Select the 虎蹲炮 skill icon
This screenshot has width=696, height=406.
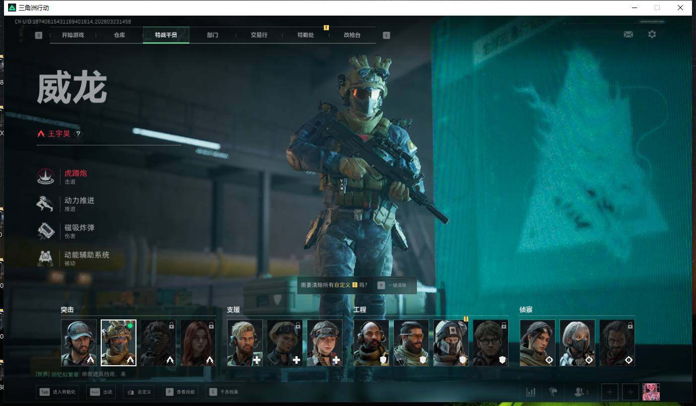[x=45, y=177]
